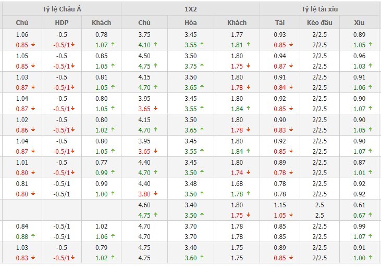Click the Hòa column header
Image resolution: width=381 pixels, height=266 pixels.
(191, 22)
